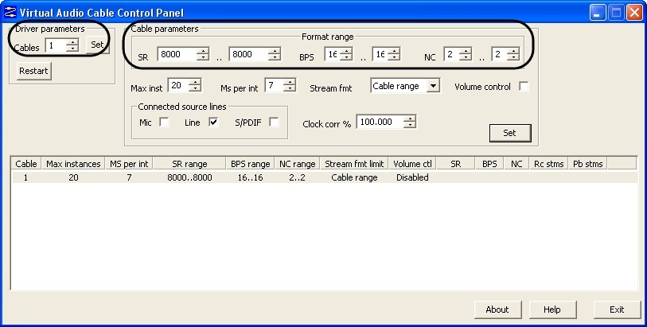Click the Max instances column header
Viewport: 647px width, 327px height.
(x=72, y=164)
